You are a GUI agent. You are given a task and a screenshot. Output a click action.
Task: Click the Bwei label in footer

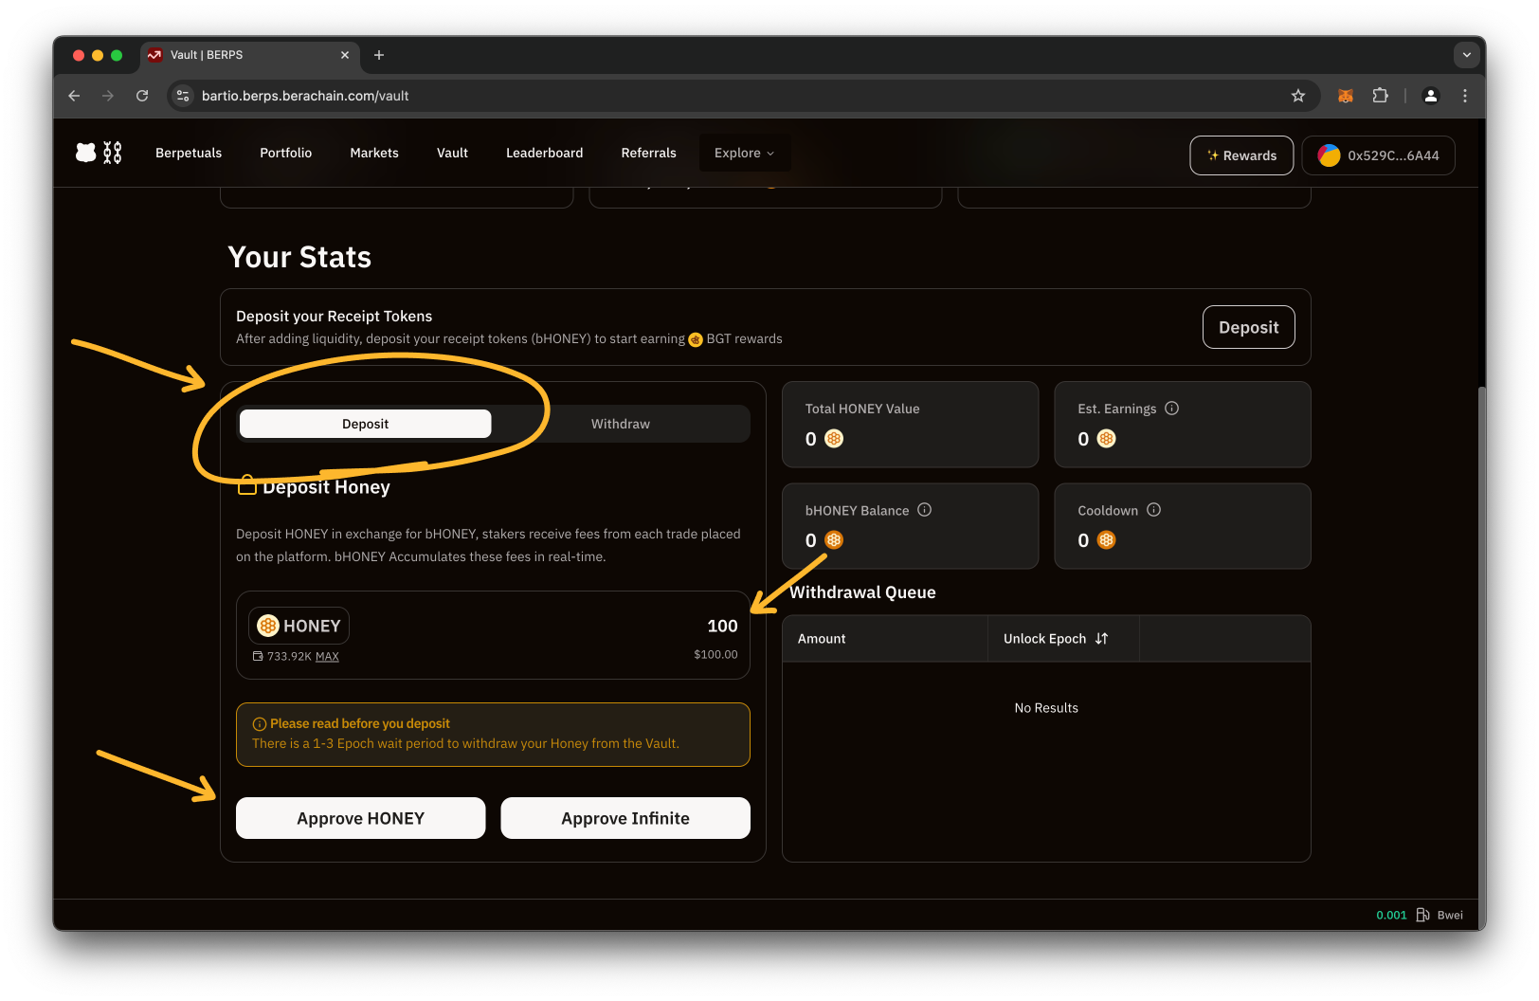coord(1450,915)
